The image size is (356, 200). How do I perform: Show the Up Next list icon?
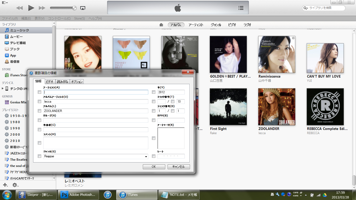click(x=241, y=8)
